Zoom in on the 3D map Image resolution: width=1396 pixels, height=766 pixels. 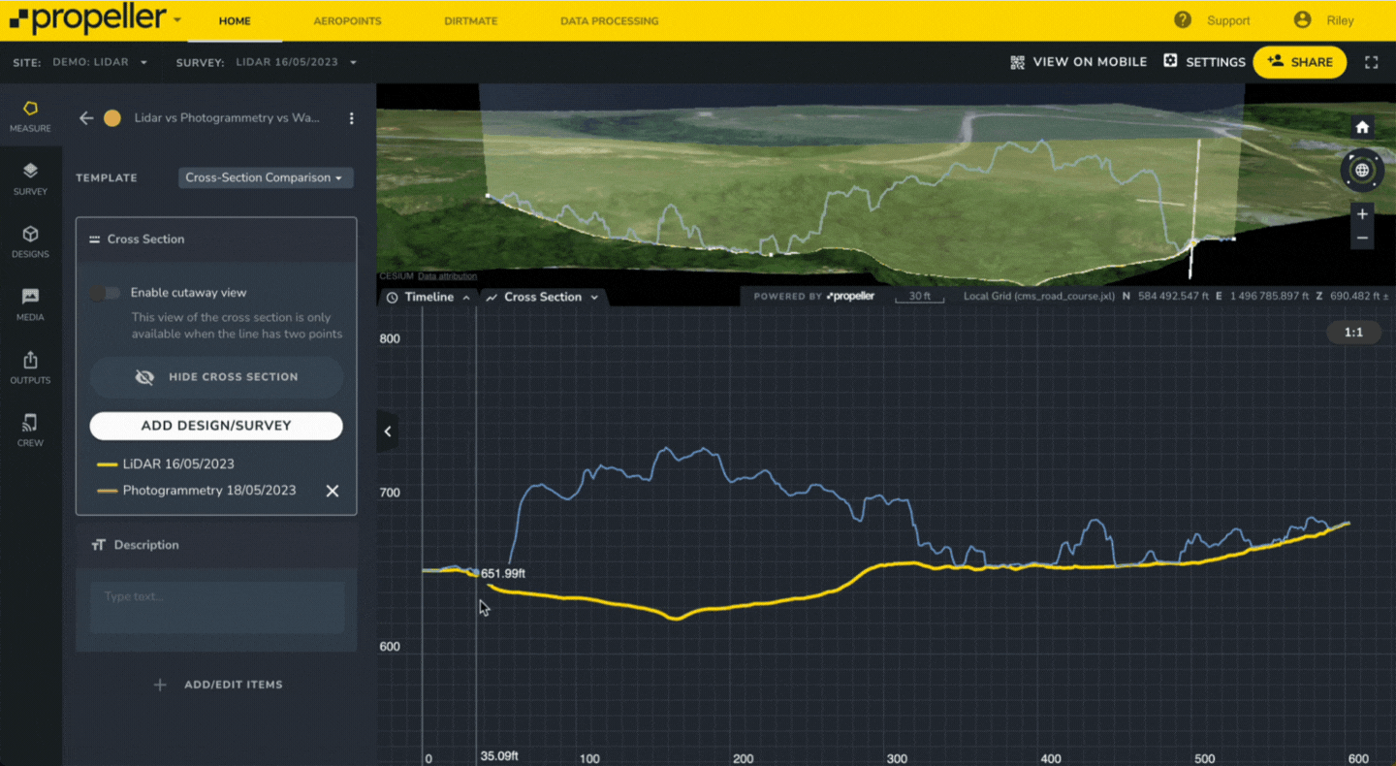click(1362, 214)
